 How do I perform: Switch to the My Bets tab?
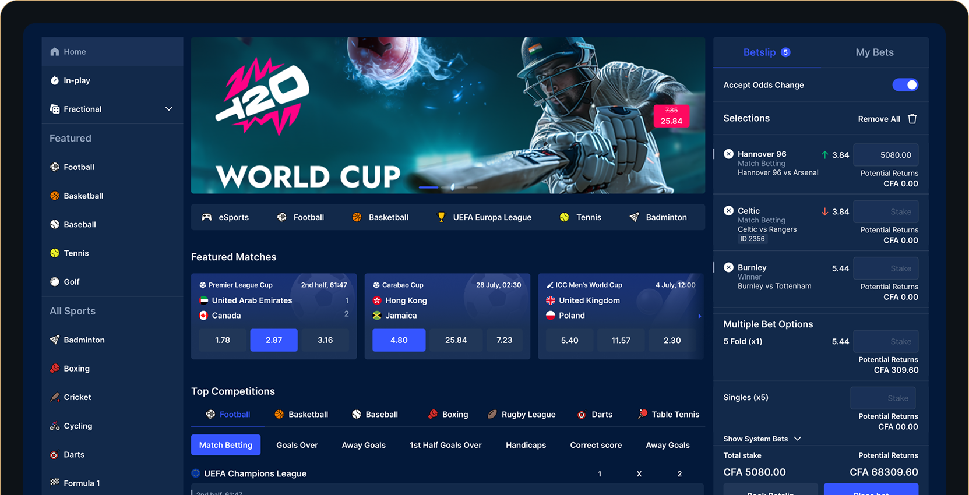click(874, 52)
